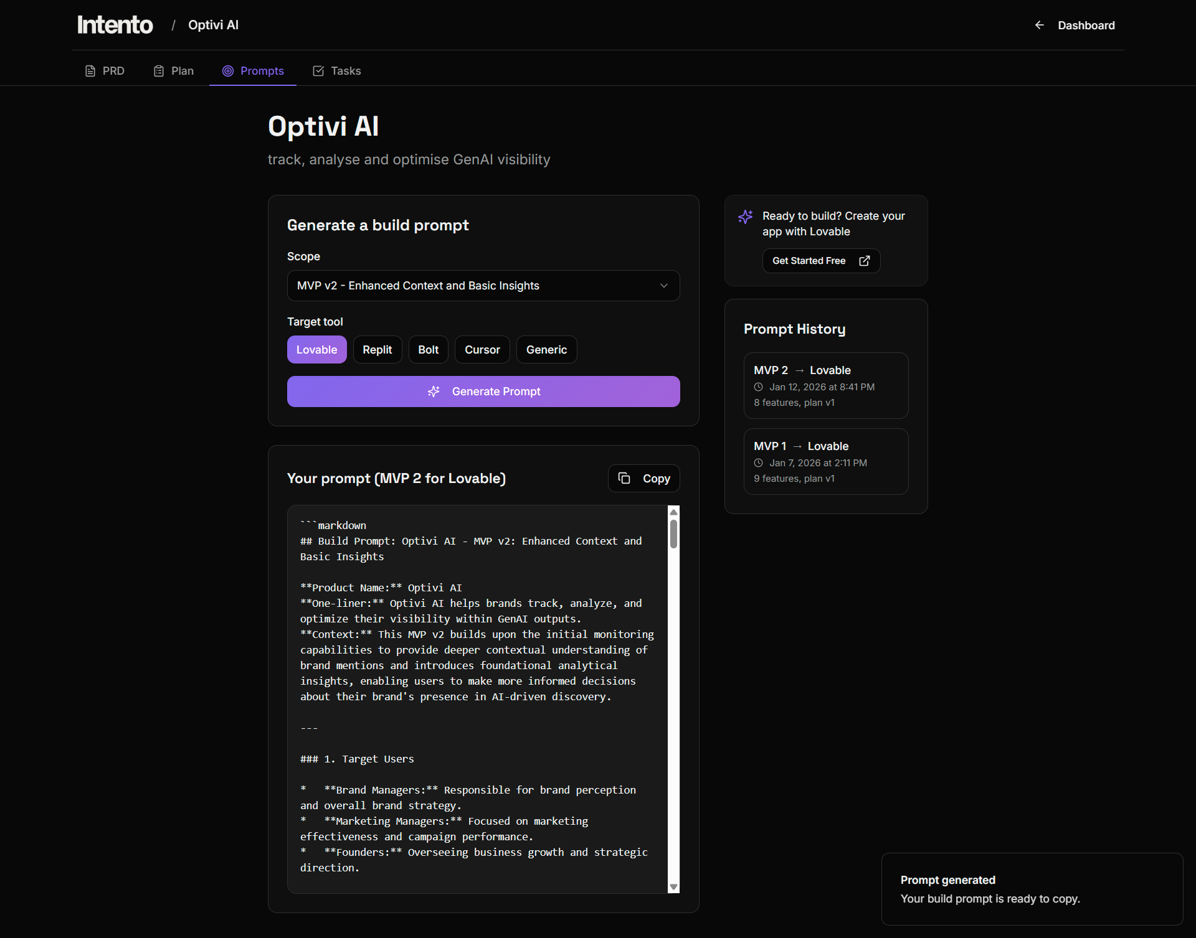Switch to the Prompts tab
The image size is (1196, 938).
click(x=253, y=71)
